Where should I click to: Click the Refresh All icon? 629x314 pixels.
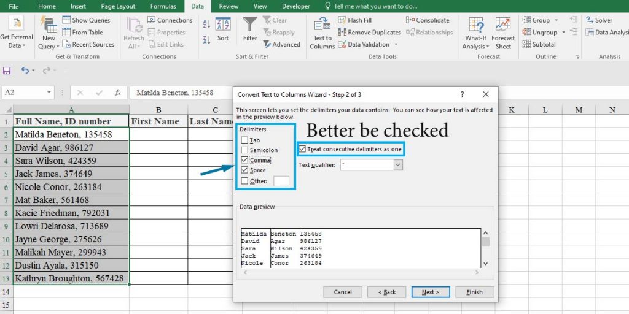[133, 33]
